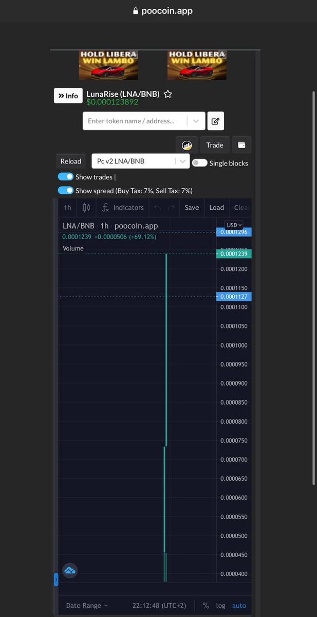This screenshot has height=617, width=317.
Task: Toggle percent scale on chart
Action: [206, 606]
